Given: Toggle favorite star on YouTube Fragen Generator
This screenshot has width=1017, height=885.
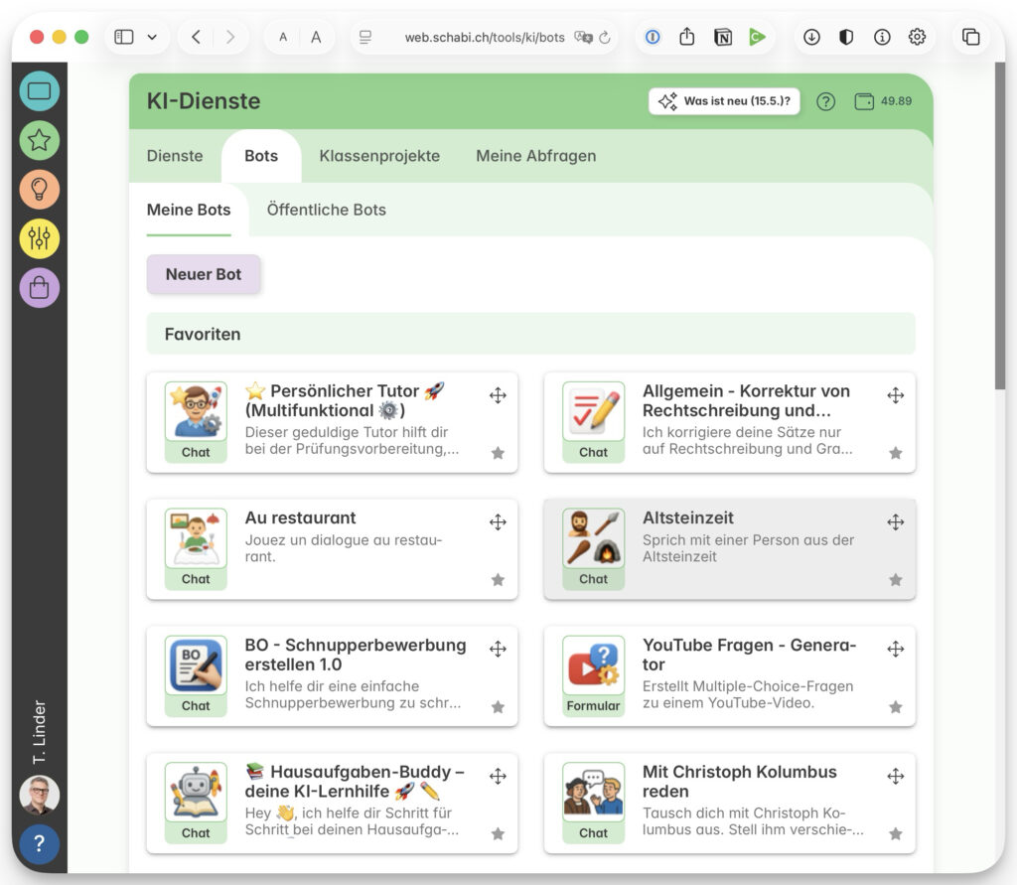Looking at the screenshot, I should click(896, 706).
